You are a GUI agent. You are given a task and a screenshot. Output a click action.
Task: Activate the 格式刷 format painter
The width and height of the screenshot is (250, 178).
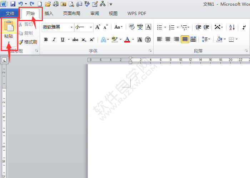click(28, 42)
